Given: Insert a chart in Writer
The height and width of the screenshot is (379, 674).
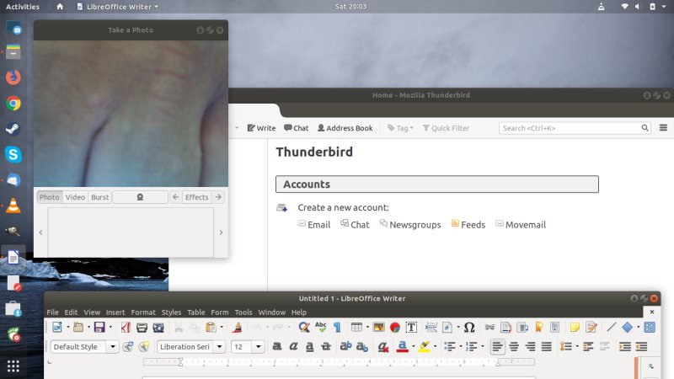Looking at the screenshot, I should pyautogui.click(x=394, y=327).
